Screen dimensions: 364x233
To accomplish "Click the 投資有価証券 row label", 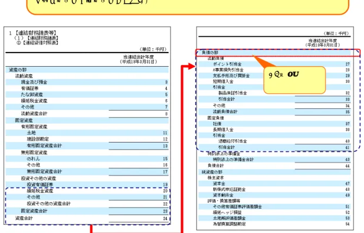I will [x=40, y=185].
